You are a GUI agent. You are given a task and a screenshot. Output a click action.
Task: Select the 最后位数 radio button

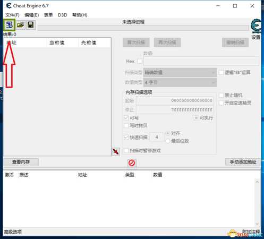(x=168, y=141)
